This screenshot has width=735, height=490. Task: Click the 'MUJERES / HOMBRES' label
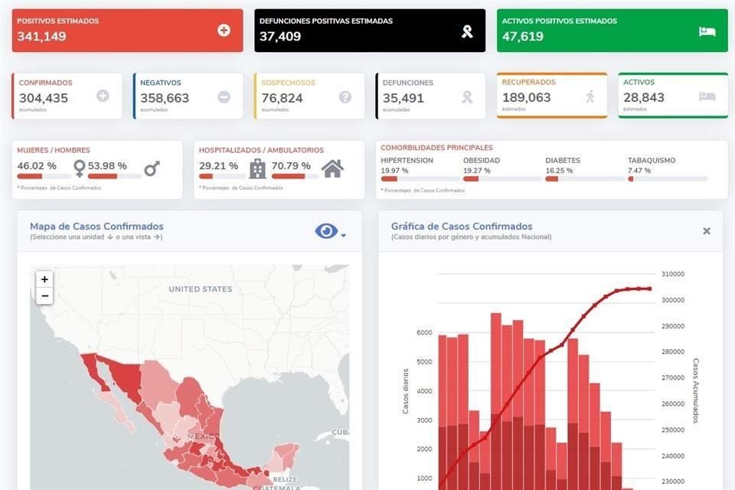54,150
